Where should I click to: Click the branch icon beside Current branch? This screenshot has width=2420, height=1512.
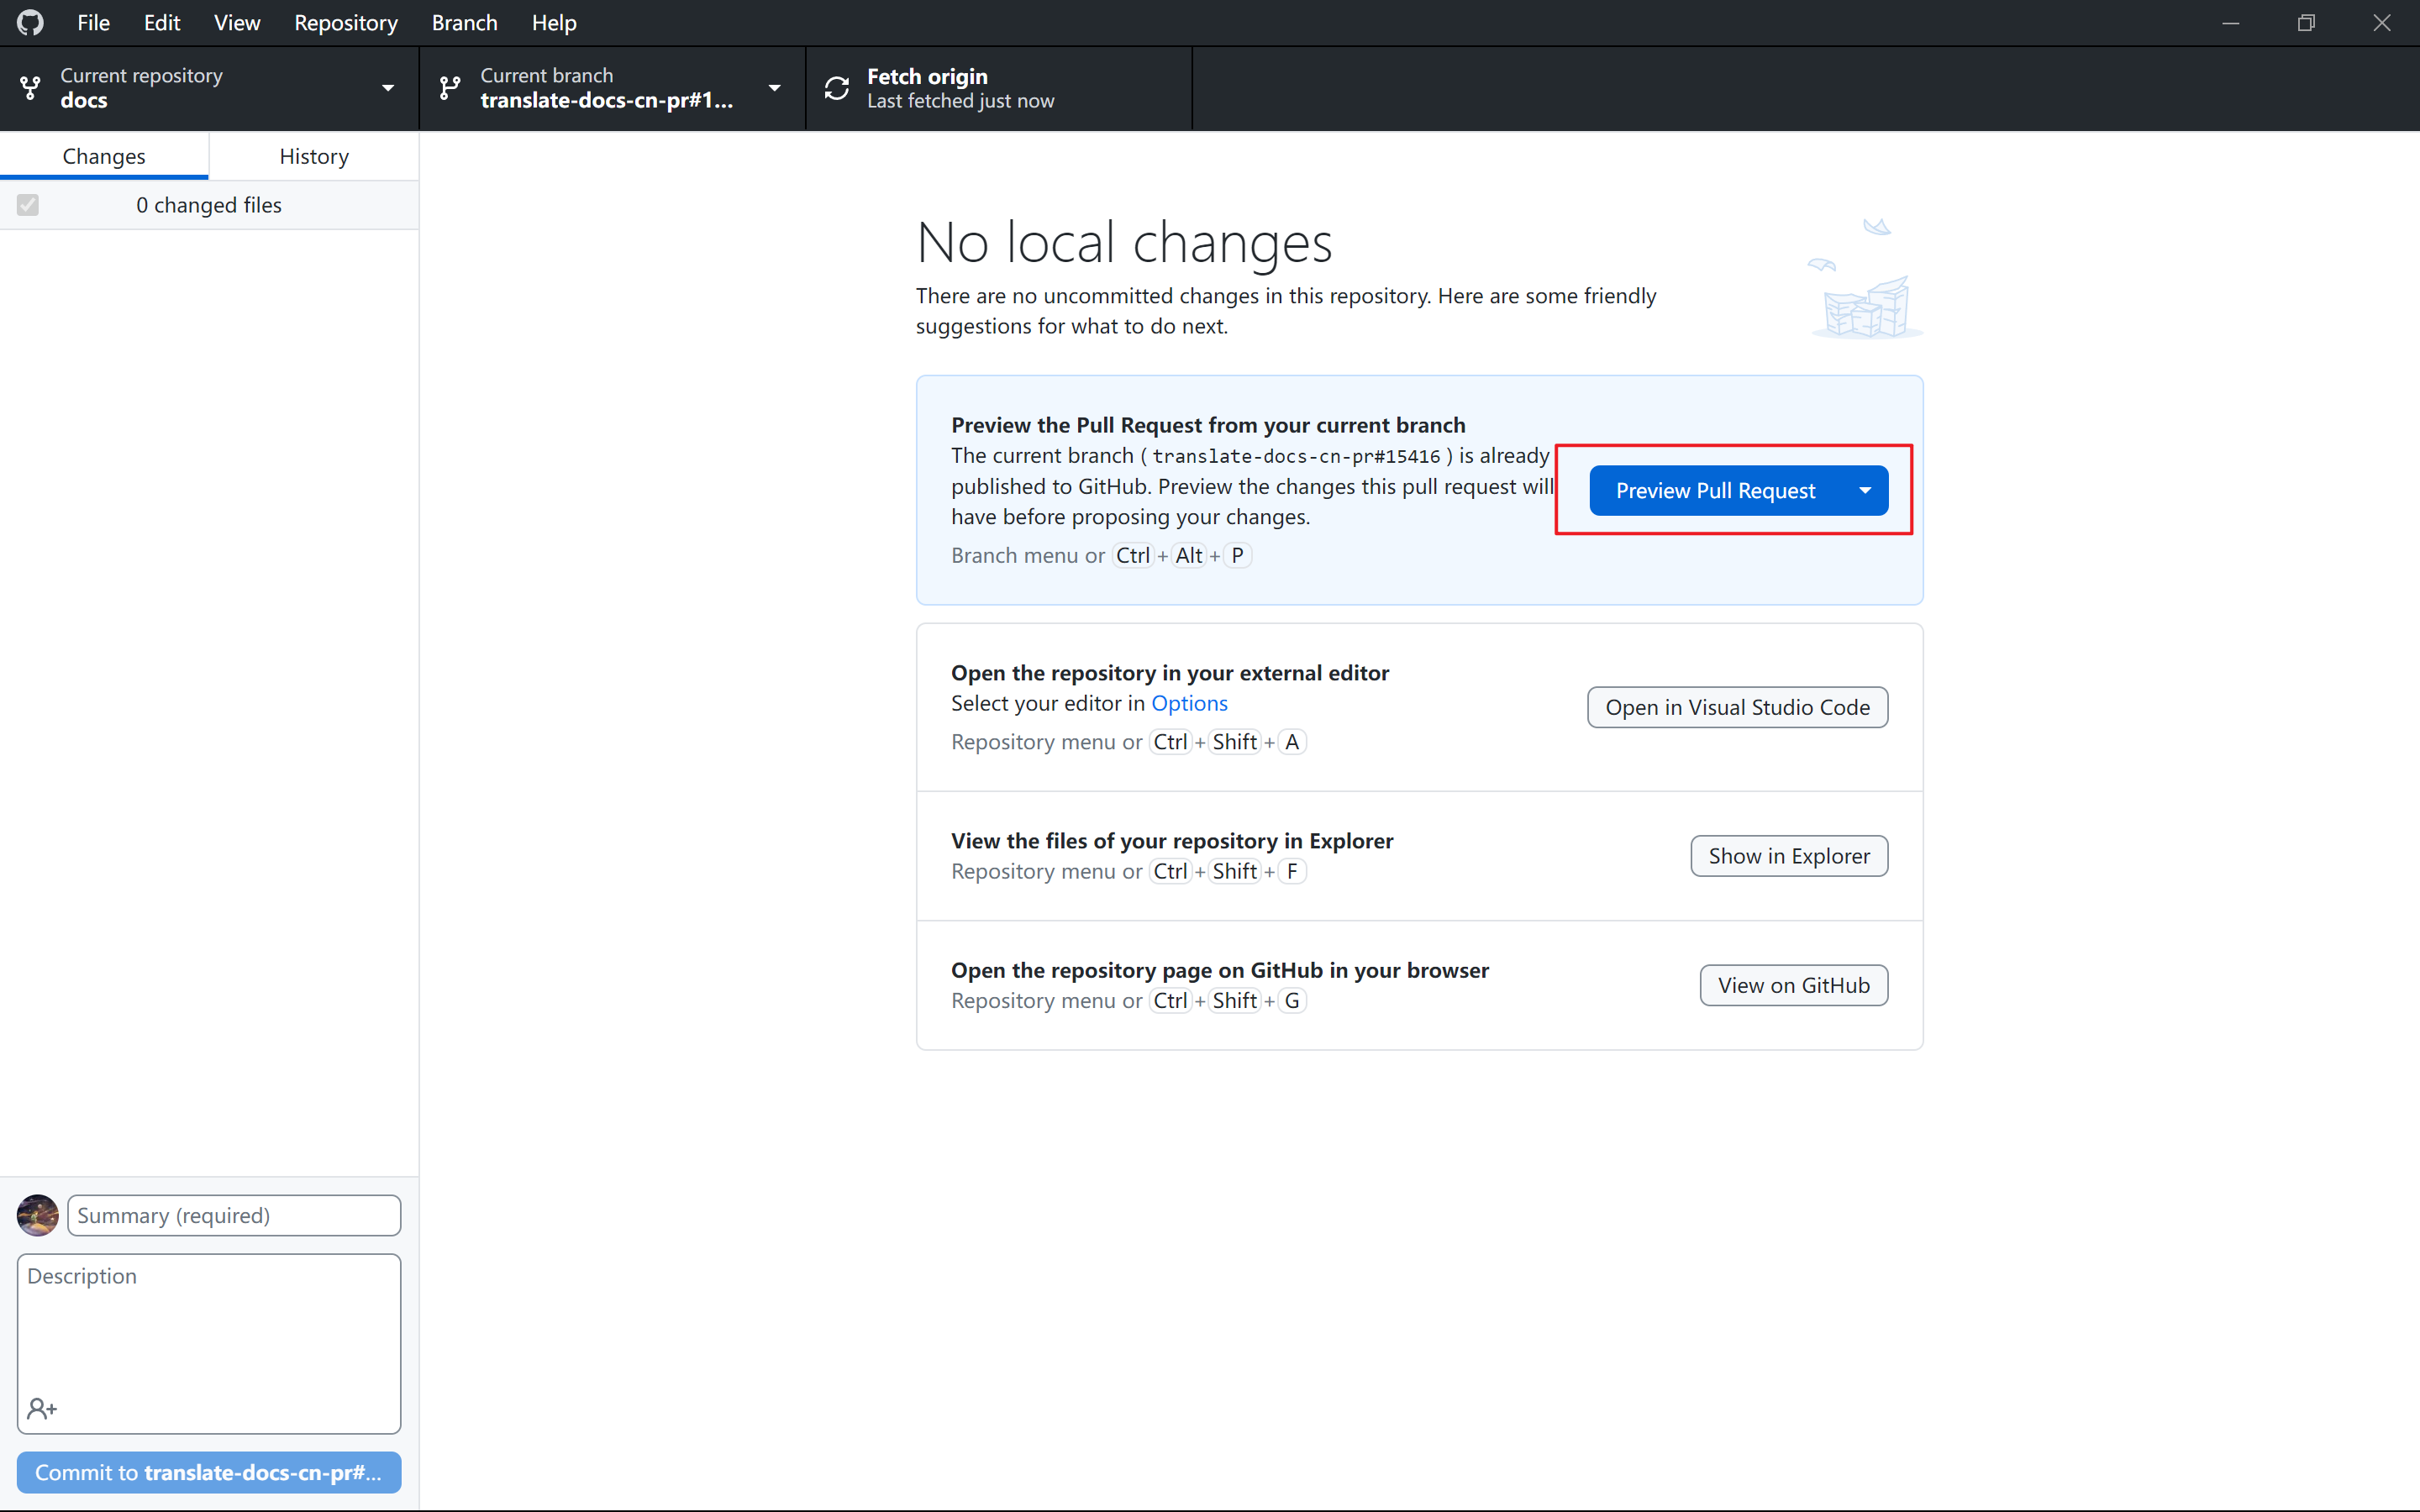tap(450, 88)
